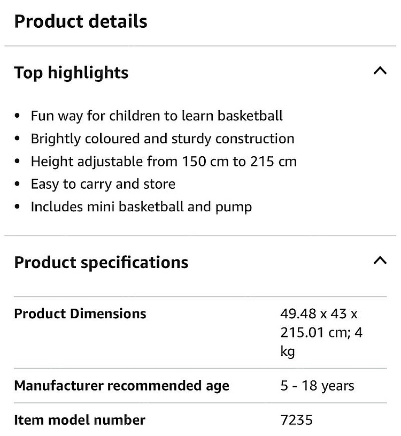
Task: Click the Product Dimensions row label
Action: point(80,313)
